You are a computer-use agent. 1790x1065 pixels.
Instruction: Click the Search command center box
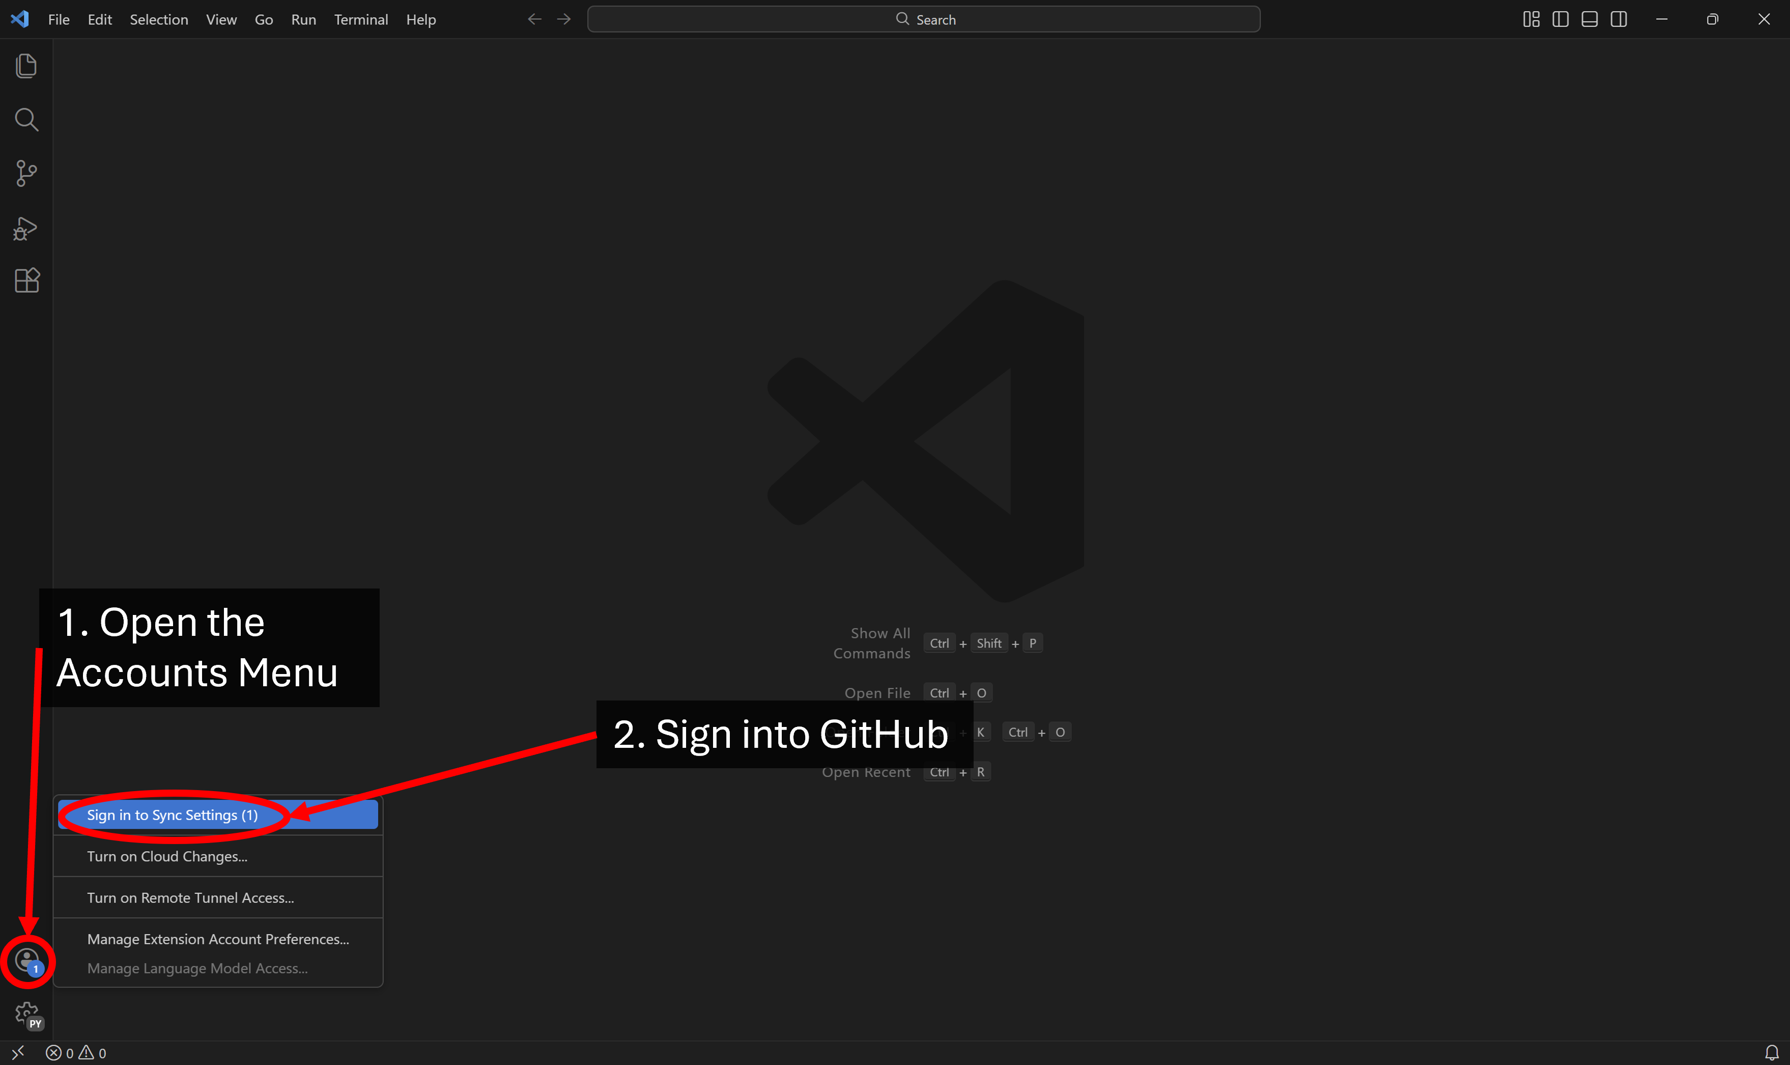pos(924,19)
